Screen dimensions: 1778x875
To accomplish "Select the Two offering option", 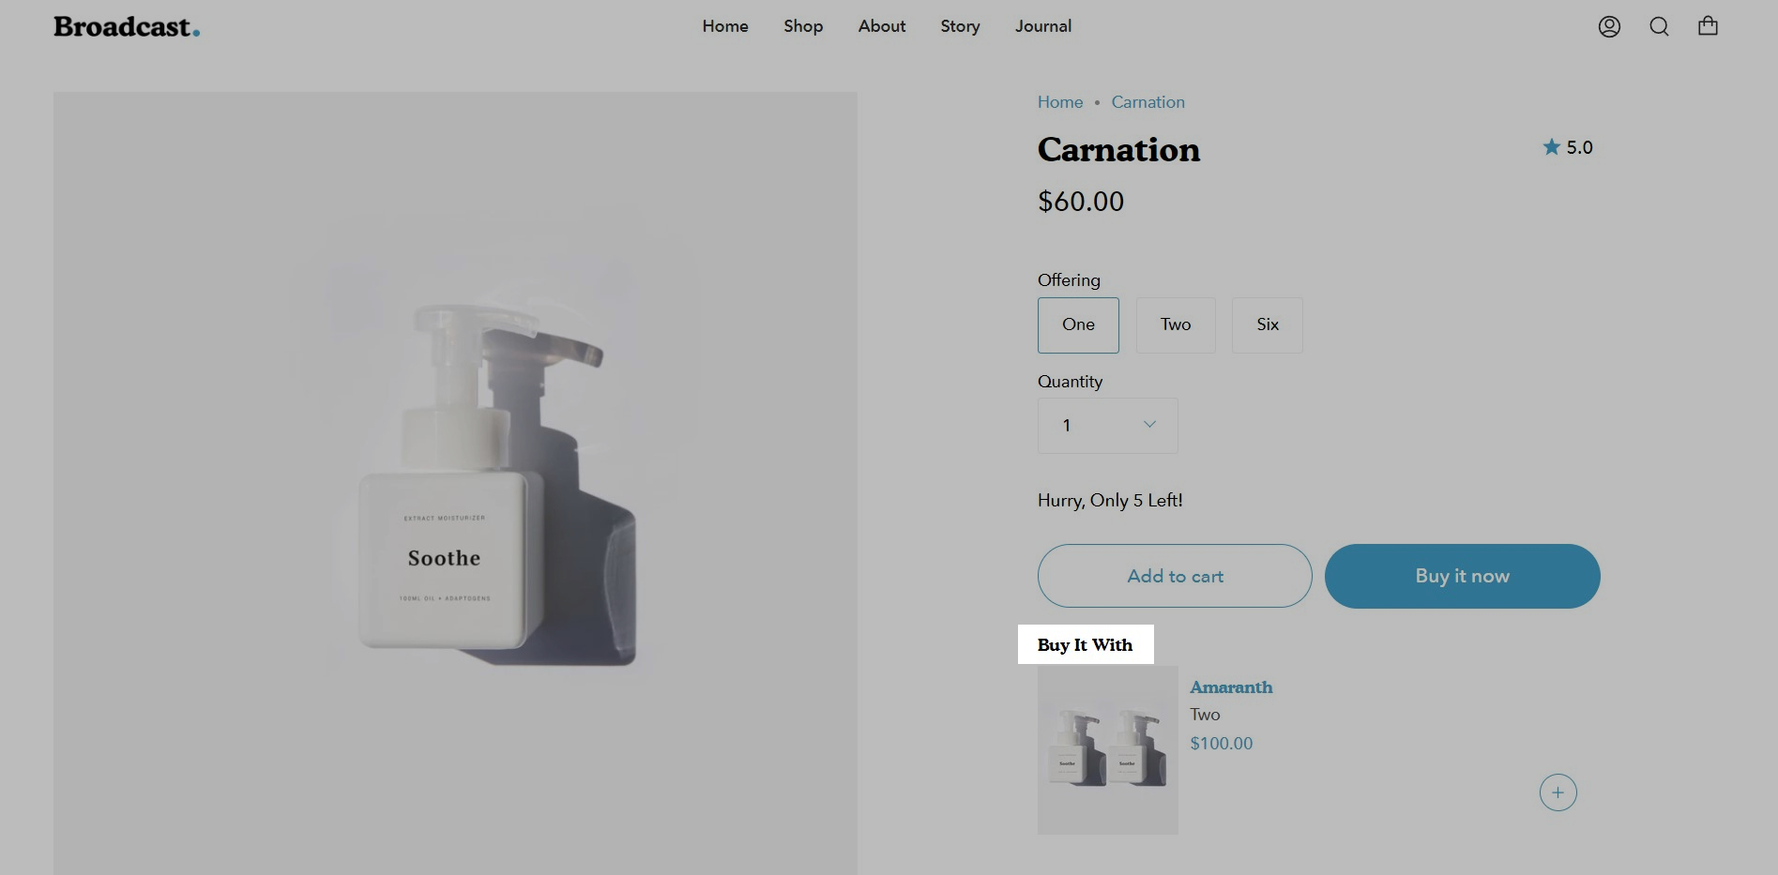I will tap(1176, 324).
